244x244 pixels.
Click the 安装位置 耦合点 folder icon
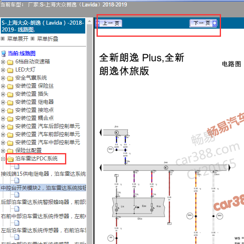[10, 119]
